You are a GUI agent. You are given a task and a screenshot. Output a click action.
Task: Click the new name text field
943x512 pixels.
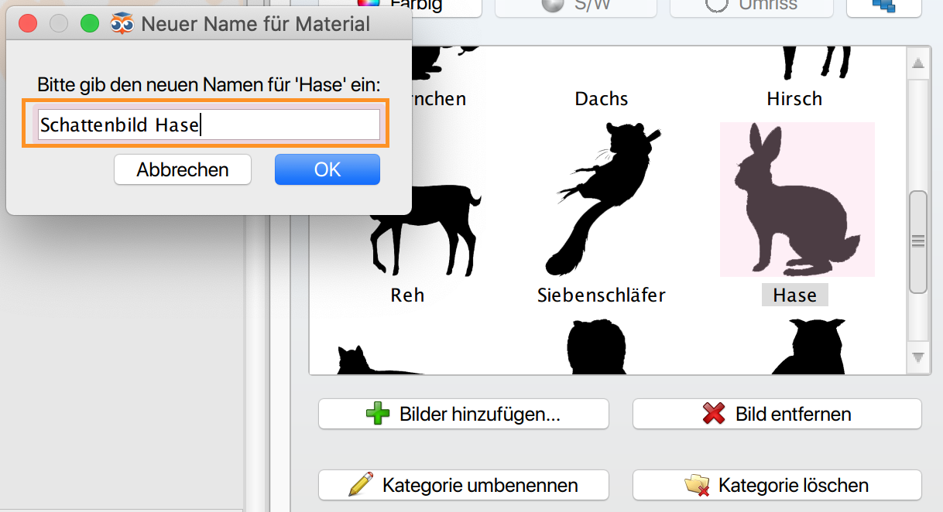[x=209, y=125]
